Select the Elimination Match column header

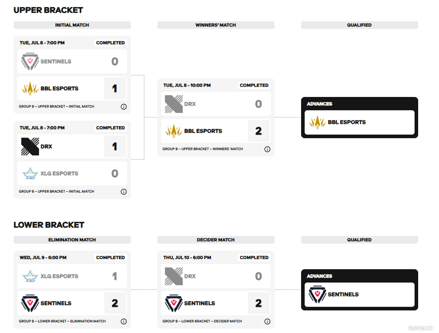[x=72, y=240]
